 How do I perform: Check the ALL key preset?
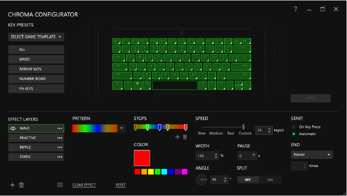[x=13, y=49]
